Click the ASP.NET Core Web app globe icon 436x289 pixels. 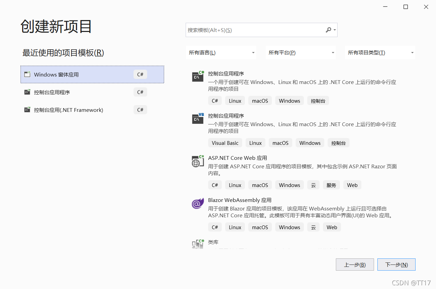point(198,161)
